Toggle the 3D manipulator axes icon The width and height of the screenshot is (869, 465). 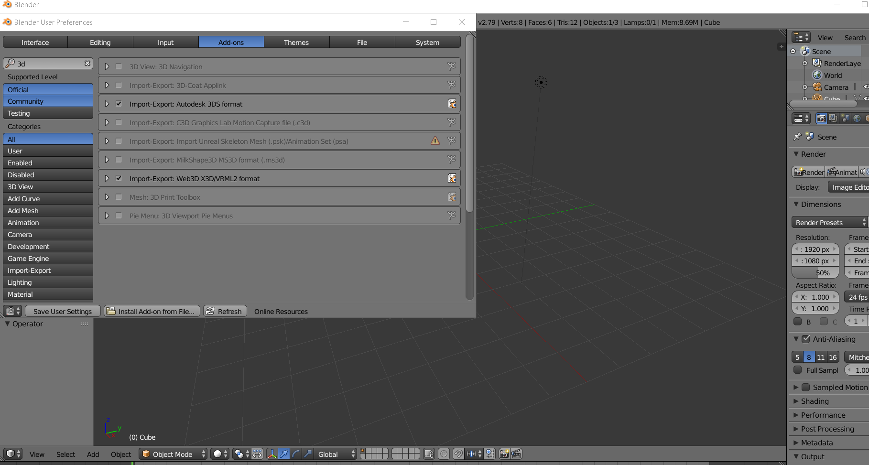[x=272, y=454]
